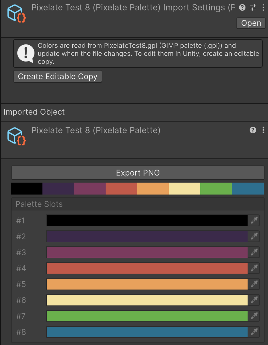Click the Export PNG button
Image resolution: width=268 pixels, height=345 pixels.
[138, 173]
